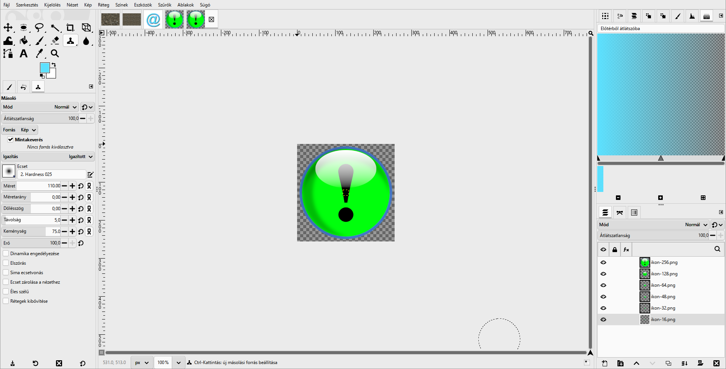Enable the Elszórás checkbox
Image resolution: width=726 pixels, height=369 pixels.
point(6,263)
